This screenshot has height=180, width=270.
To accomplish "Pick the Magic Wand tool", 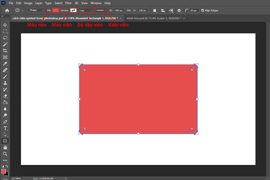I will (x=5, y=44).
